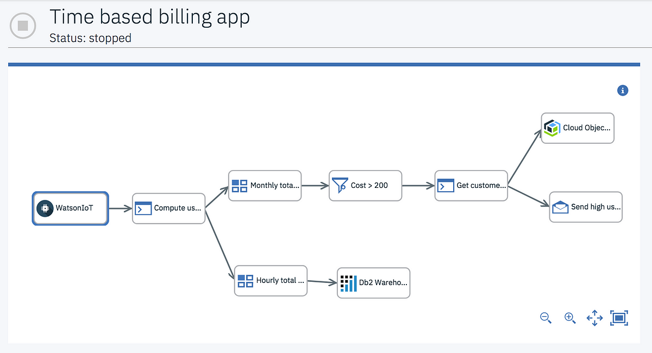Select the WatsonIoT chip icon
652x353 pixels.
[45, 208]
